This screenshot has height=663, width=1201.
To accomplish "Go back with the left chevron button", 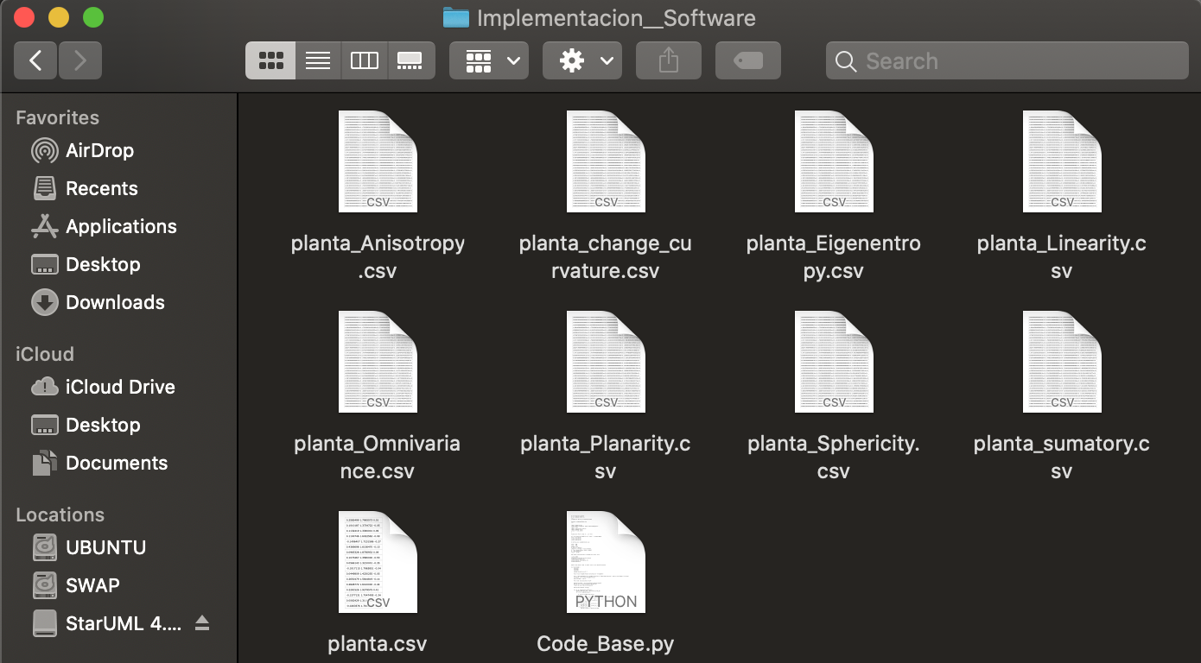I will (35, 60).
